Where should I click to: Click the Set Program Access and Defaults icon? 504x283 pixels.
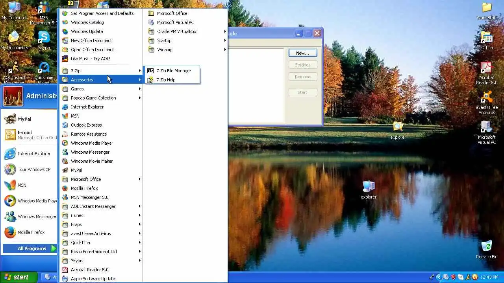[65, 13]
